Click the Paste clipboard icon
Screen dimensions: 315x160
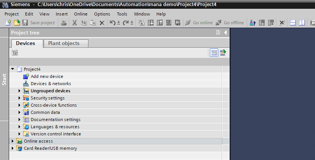tap(93, 23)
